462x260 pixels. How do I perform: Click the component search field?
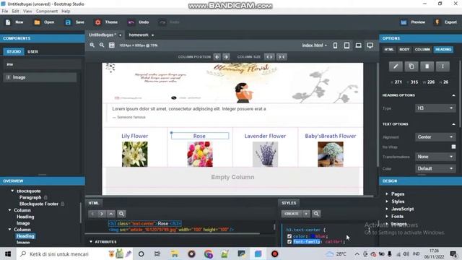coord(42,64)
